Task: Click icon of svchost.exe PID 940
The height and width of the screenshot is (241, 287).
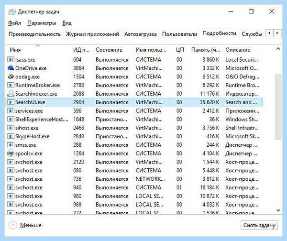Action: click(11, 187)
